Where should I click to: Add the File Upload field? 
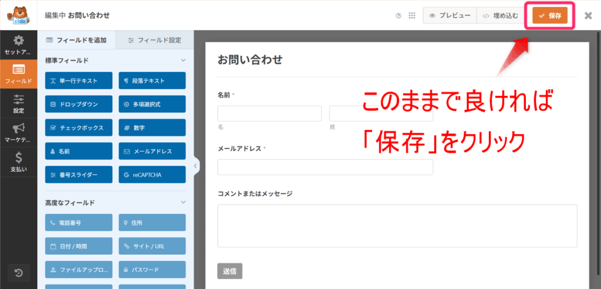[x=79, y=270]
